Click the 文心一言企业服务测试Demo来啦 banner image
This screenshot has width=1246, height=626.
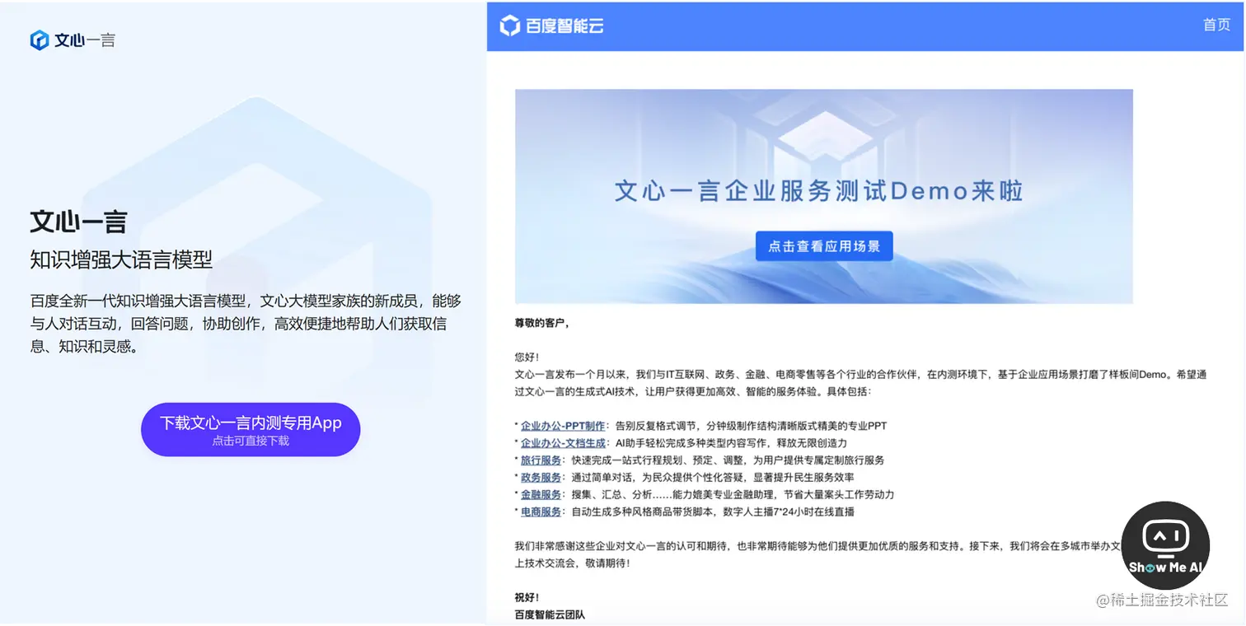pyautogui.click(x=824, y=196)
